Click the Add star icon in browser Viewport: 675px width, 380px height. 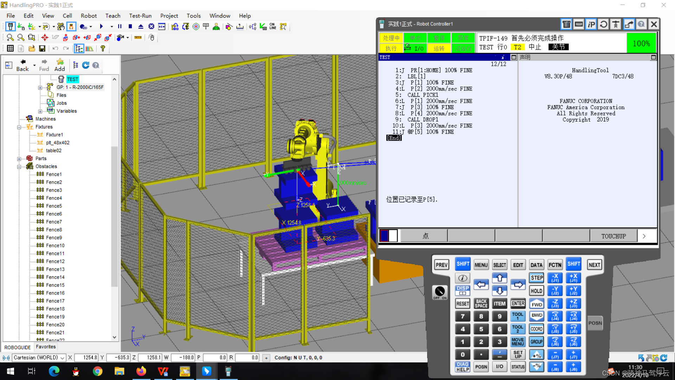pyautogui.click(x=60, y=65)
